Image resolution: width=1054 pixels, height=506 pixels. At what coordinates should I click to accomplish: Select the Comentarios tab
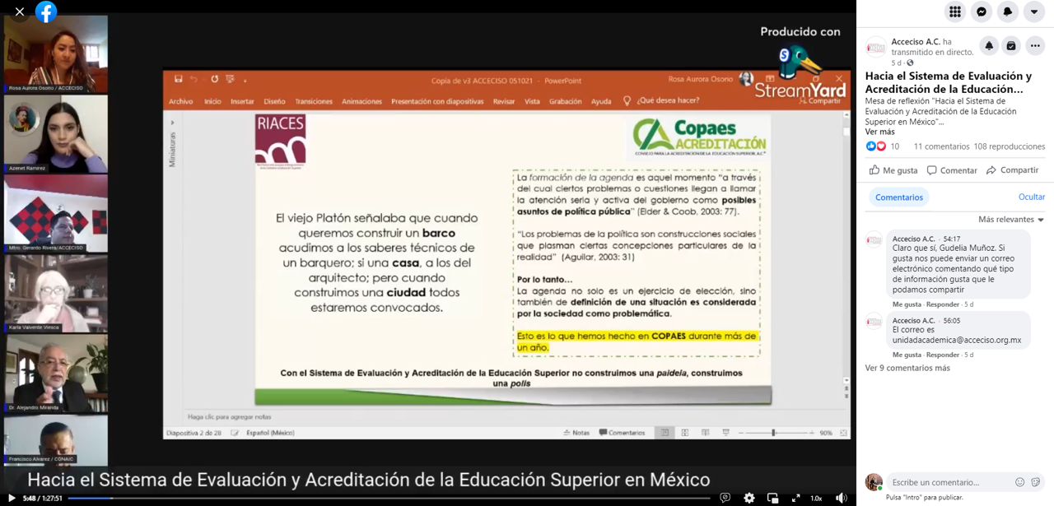[x=899, y=197]
